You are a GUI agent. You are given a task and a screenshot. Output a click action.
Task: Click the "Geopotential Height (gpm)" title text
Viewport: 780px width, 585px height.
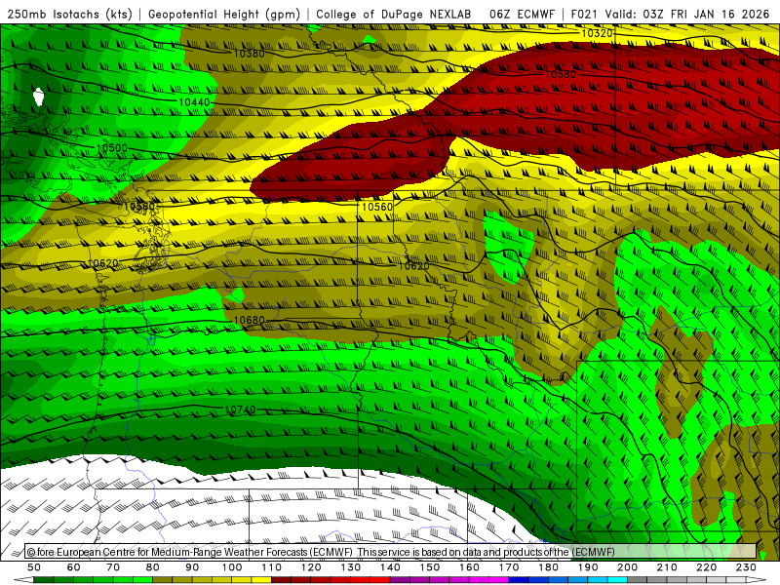click(224, 14)
